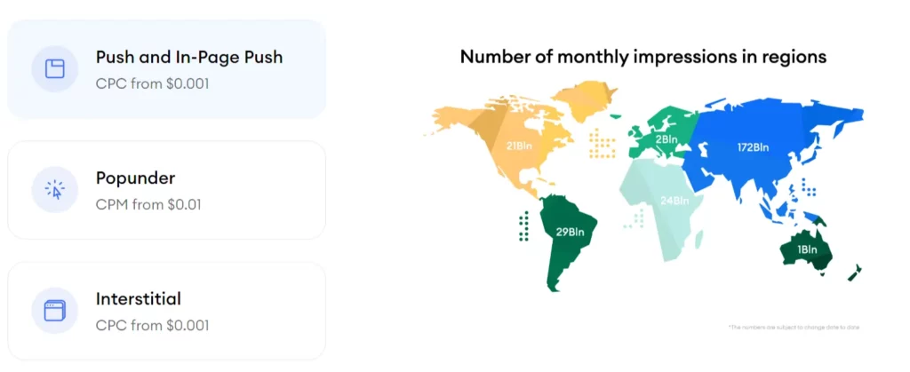Viewport: 910px width, 372px height.
Task: Select the Push and In-Page Push title
Action: 190,59
